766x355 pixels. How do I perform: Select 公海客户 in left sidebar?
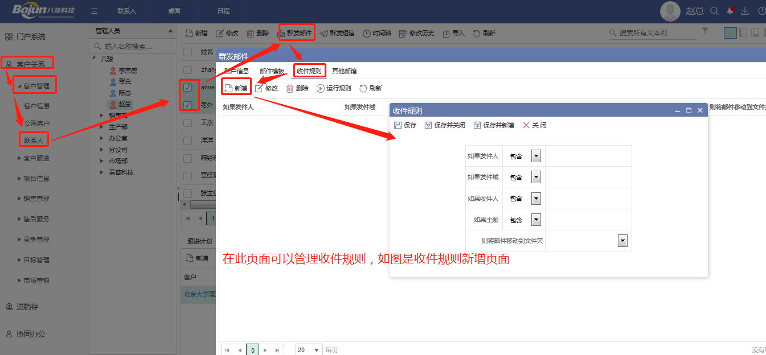click(36, 123)
